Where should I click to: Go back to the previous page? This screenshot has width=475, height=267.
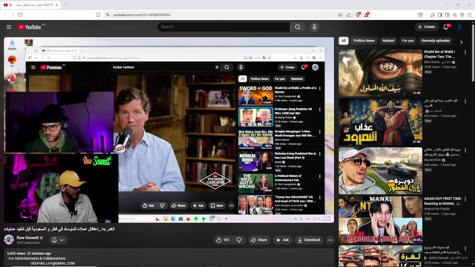[x=5, y=15]
